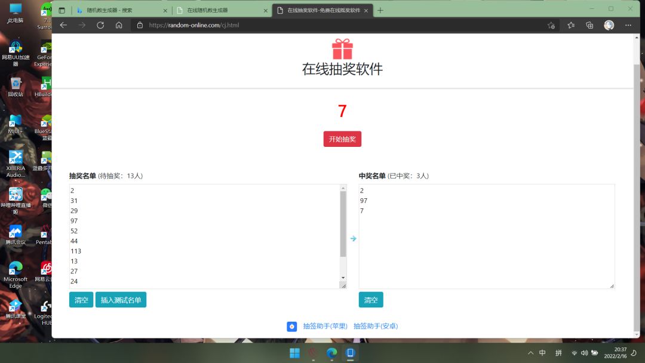Show hidden tray icons chevron
Viewport: 645px width, 363px height.
pos(531,353)
